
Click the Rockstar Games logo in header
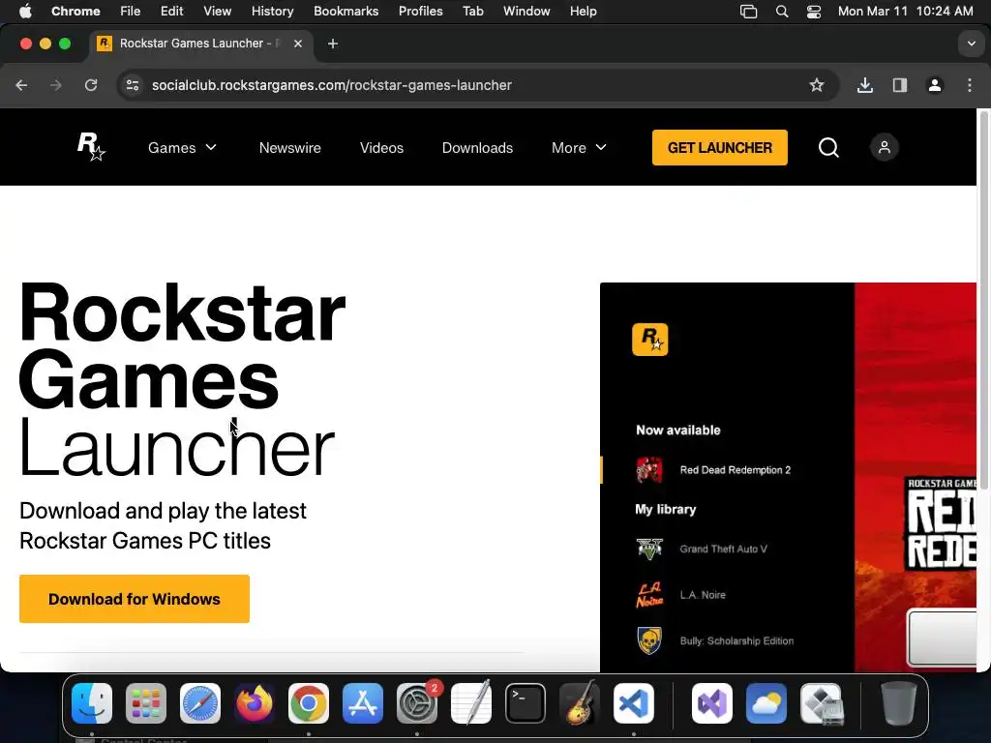click(91, 147)
